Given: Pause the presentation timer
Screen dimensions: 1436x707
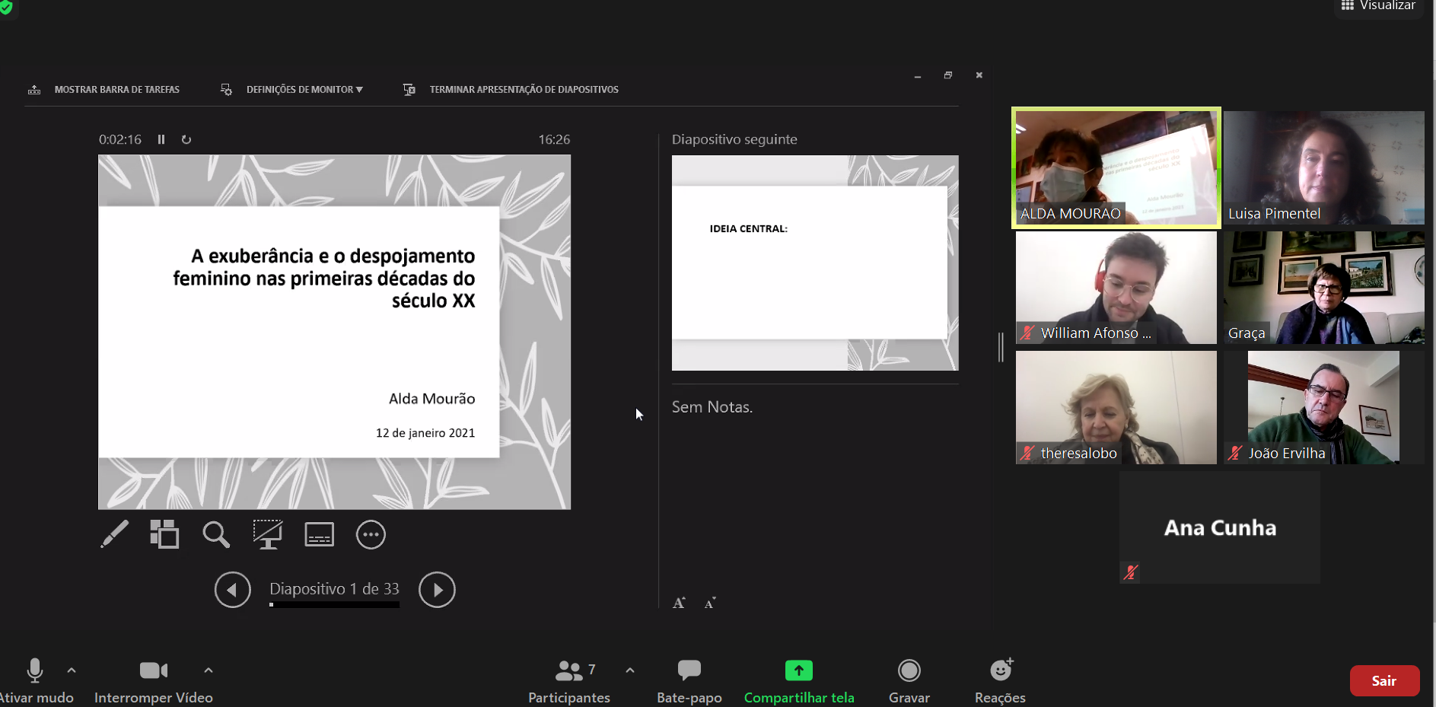Looking at the screenshot, I should coord(161,139).
